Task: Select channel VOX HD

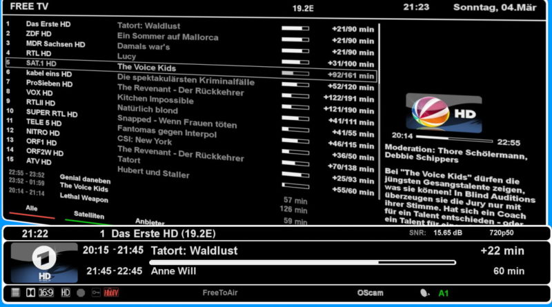Action: pos(39,93)
